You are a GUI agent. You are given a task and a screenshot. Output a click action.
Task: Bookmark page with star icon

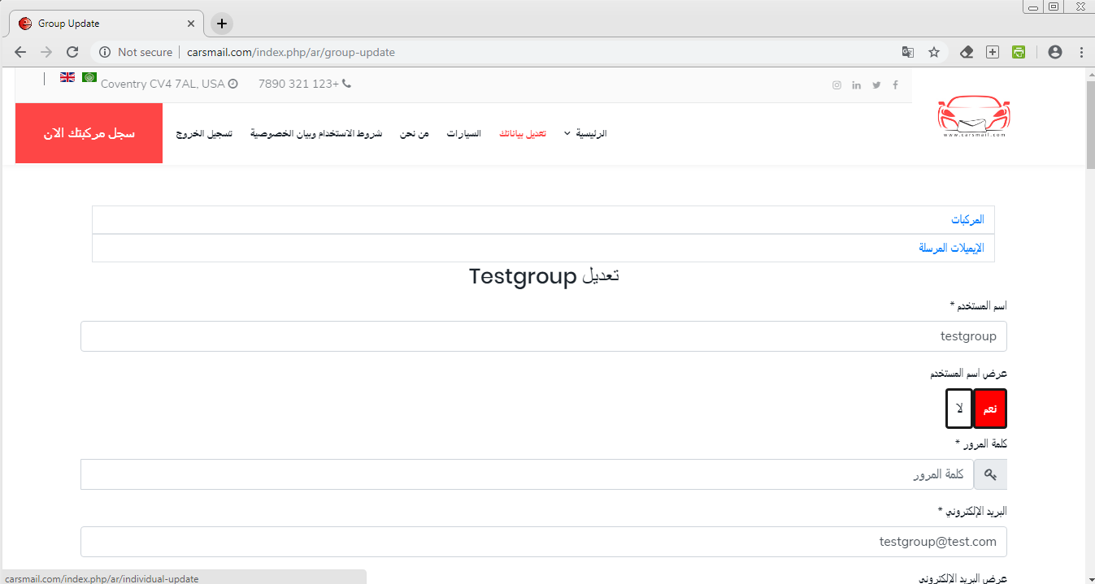pyautogui.click(x=934, y=52)
